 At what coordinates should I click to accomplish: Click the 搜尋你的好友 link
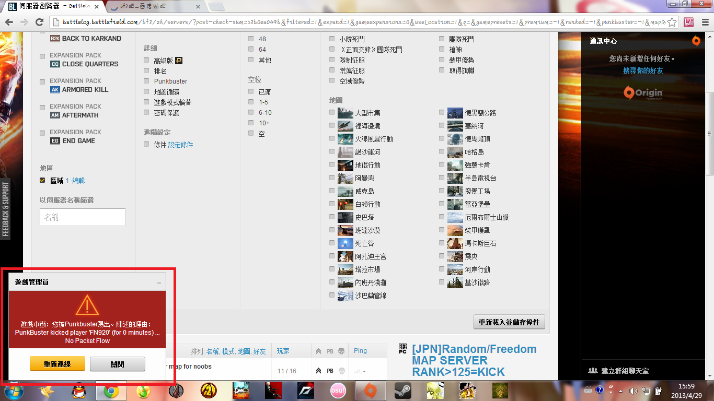coord(643,70)
